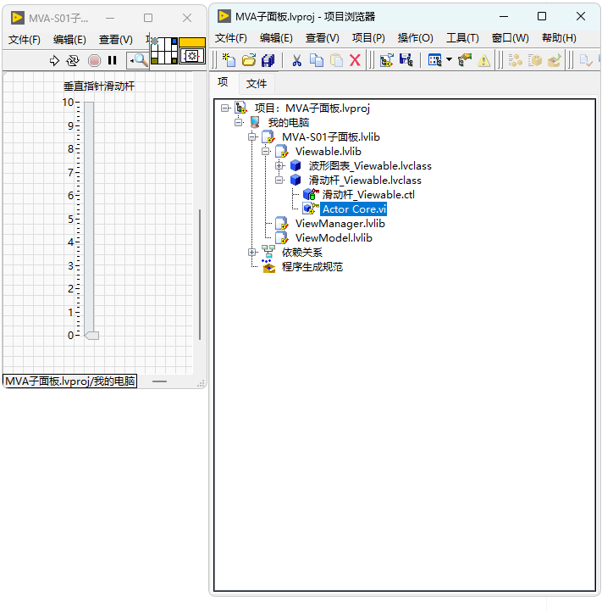Select the Viewable.lvlib tree item

[x=329, y=152]
